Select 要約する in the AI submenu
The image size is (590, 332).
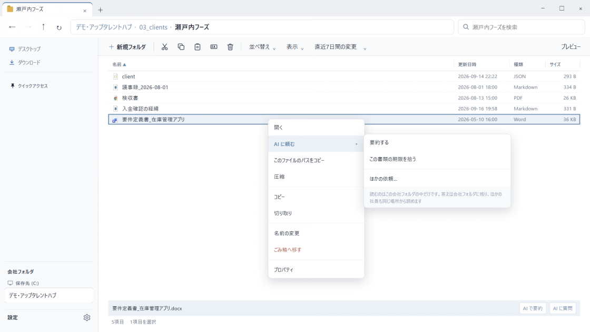[437, 143]
